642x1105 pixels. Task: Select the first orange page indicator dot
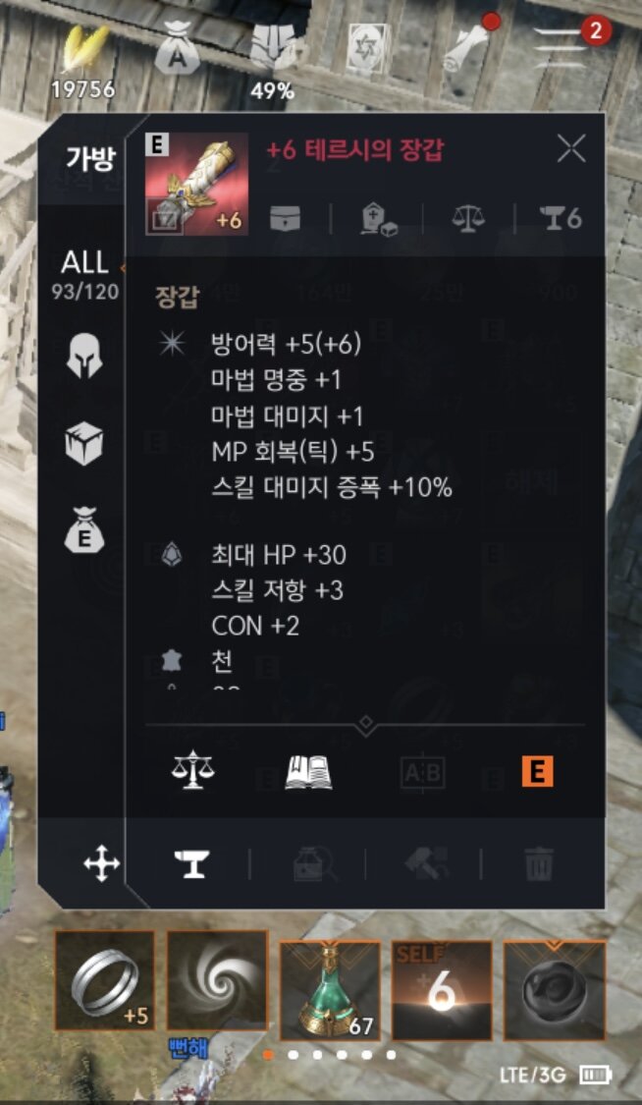point(268,1055)
